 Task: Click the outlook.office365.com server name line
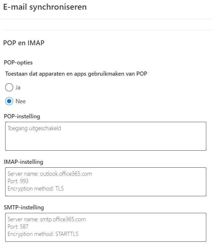(x=50, y=174)
